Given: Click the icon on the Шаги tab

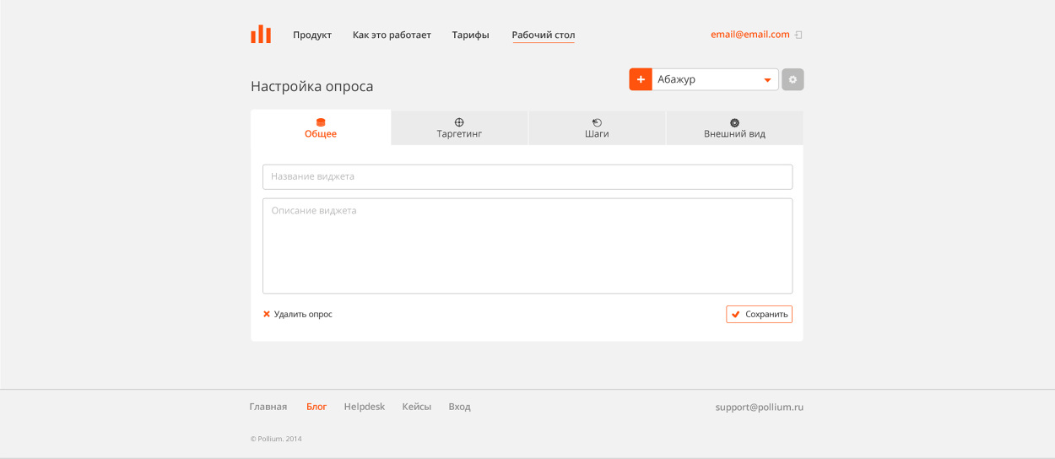Looking at the screenshot, I should [597, 122].
